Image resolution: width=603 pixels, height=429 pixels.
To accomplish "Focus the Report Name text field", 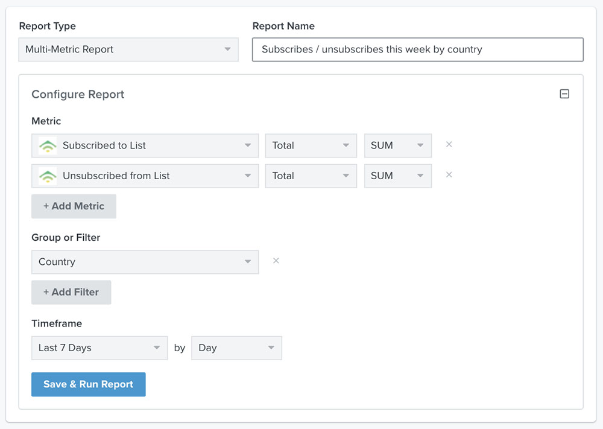I will (x=417, y=49).
